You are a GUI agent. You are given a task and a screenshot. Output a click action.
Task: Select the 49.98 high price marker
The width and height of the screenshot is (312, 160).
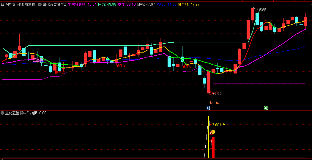point(261,9)
